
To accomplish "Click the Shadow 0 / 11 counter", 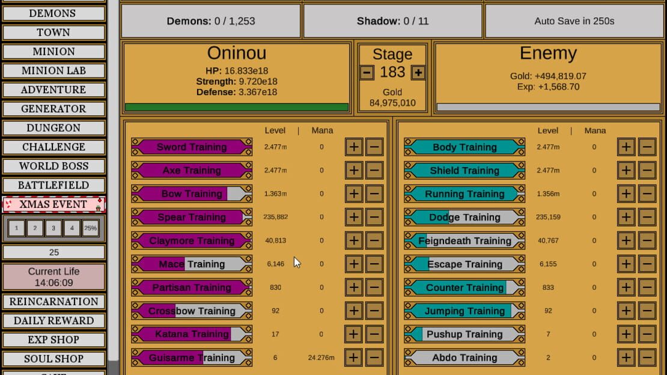I will point(392,21).
